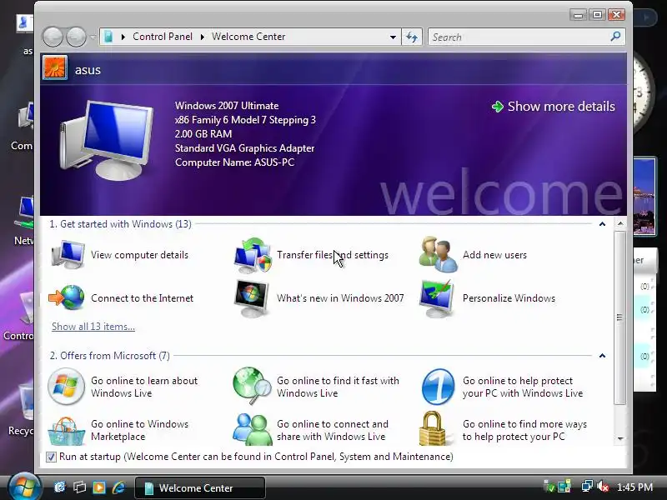Click the 1:45 PM taskbar clock

pyautogui.click(x=634, y=487)
